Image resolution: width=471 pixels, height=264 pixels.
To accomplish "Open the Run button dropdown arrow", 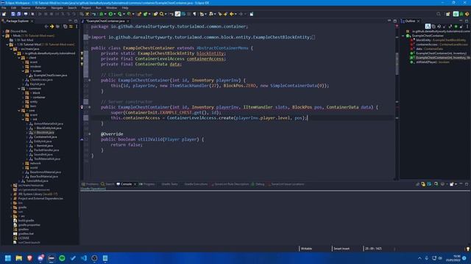I will pos(115,14).
